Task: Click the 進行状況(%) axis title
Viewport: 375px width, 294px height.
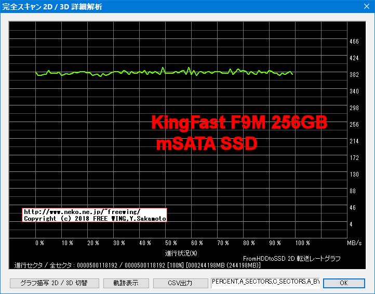Action: [181, 253]
